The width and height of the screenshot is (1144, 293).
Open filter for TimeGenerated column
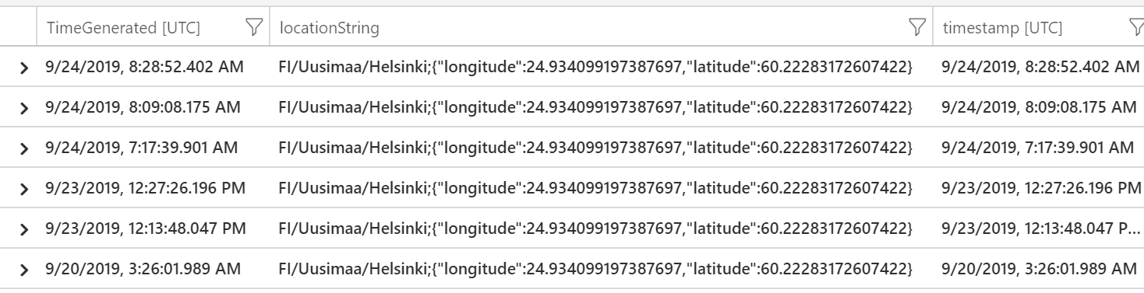[253, 29]
